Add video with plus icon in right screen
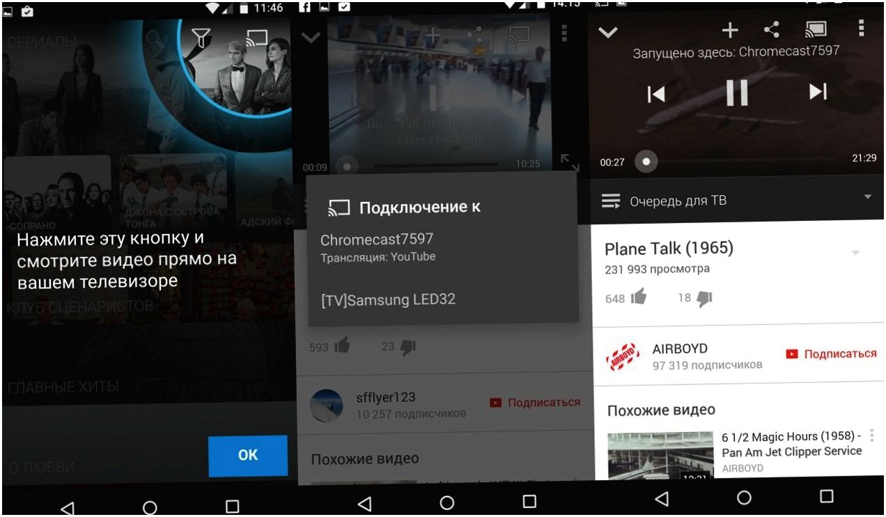The height and width of the screenshot is (517, 886). (730, 30)
